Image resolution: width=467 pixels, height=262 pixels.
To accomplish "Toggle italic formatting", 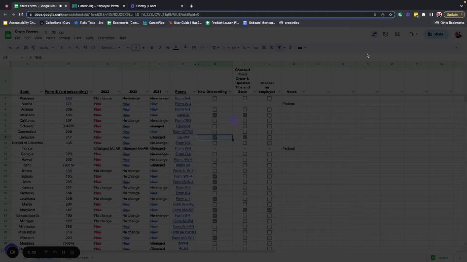I will tap(160, 48).
